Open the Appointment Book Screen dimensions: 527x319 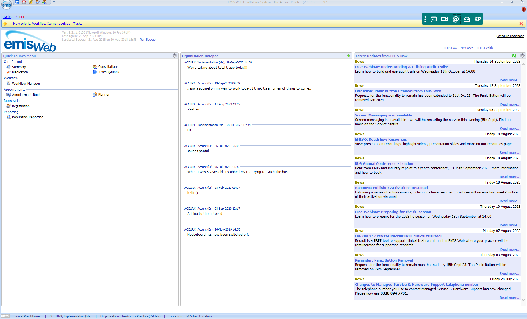coord(26,95)
